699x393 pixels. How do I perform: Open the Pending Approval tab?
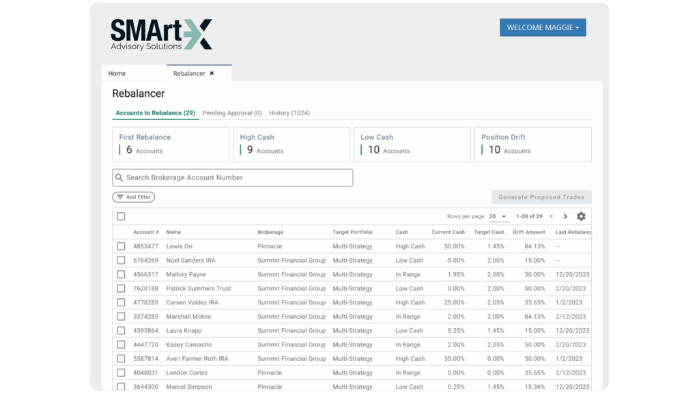pos(232,113)
